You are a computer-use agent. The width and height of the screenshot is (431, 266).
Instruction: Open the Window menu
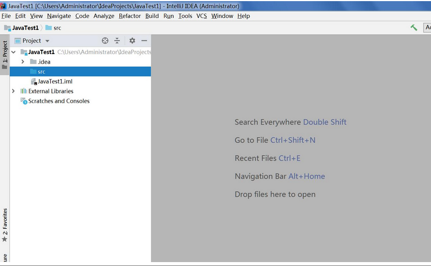[222, 16]
